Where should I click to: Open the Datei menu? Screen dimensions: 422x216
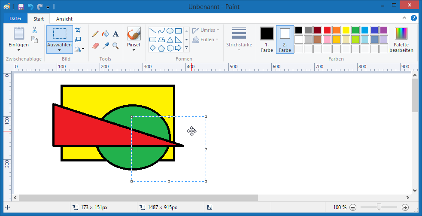15,18
